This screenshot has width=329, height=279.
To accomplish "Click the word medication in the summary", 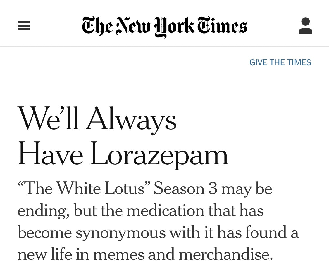I will pos(165,210).
